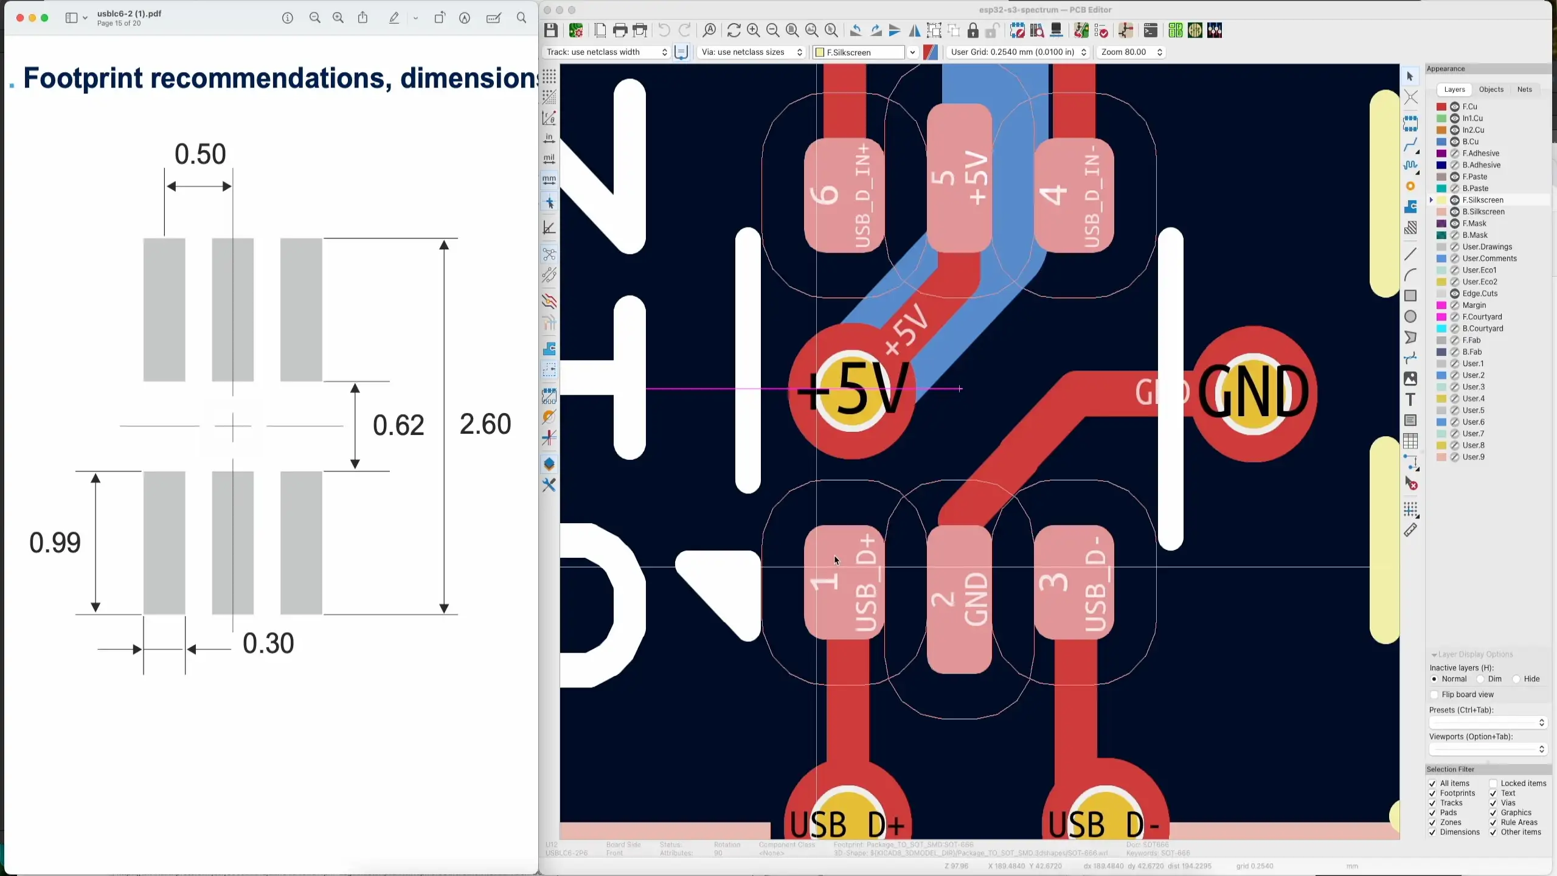Image resolution: width=1557 pixels, height=876 pixels.
Task: Switch measurement units to millimeters
Action: [550, 179]
